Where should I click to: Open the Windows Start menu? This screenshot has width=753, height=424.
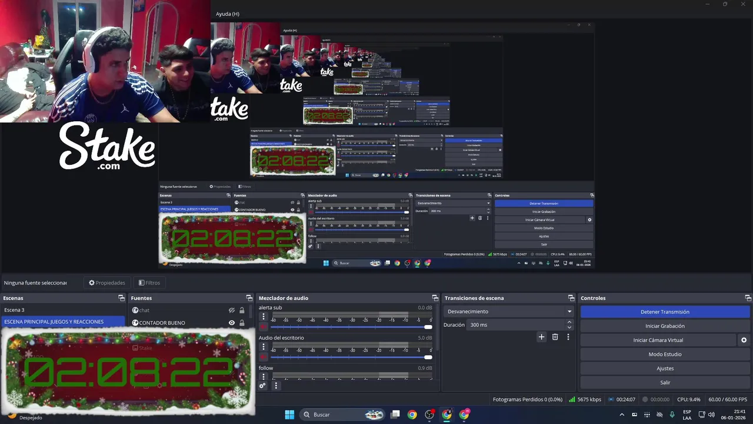(289, 415)
